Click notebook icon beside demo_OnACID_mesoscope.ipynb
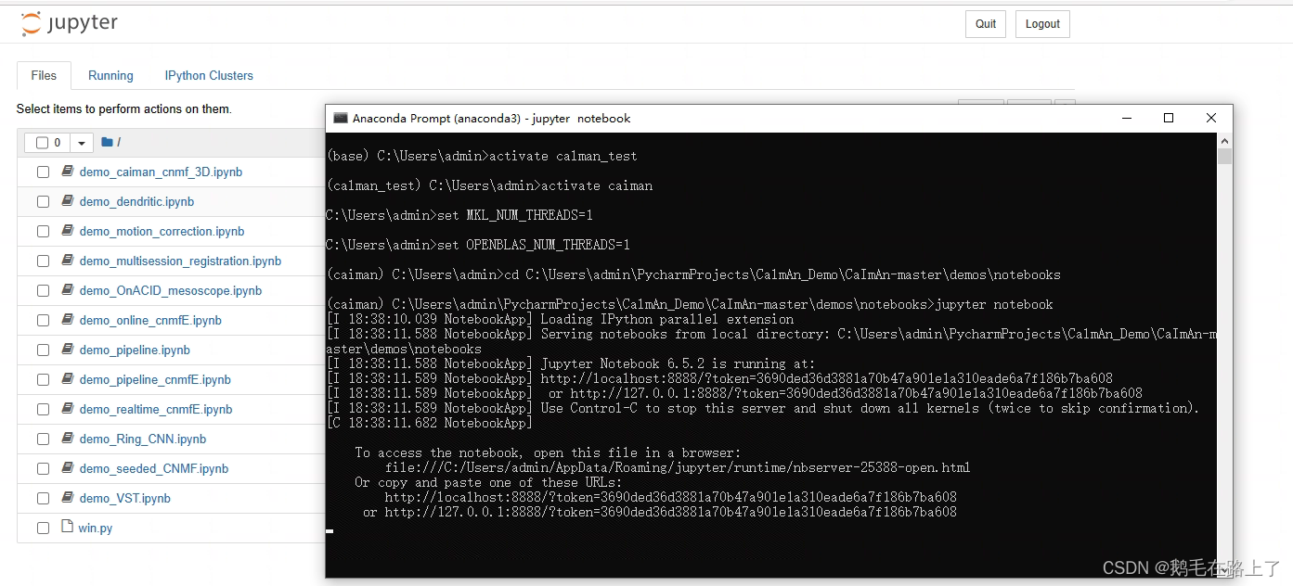This screenshot has height=586, width=1293. [67, 290]
